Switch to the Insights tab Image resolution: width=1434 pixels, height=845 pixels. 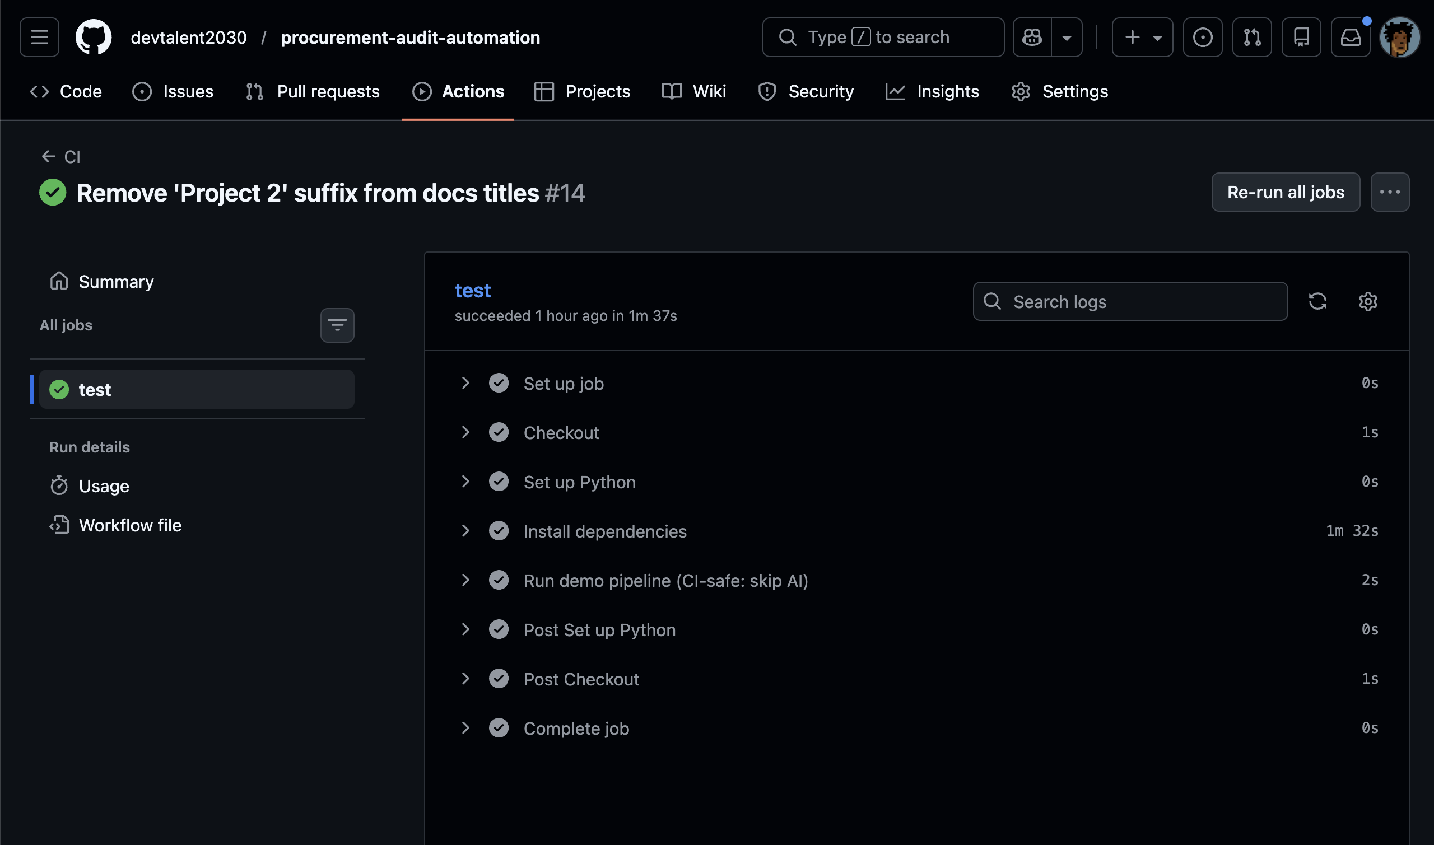coord(932,92)
